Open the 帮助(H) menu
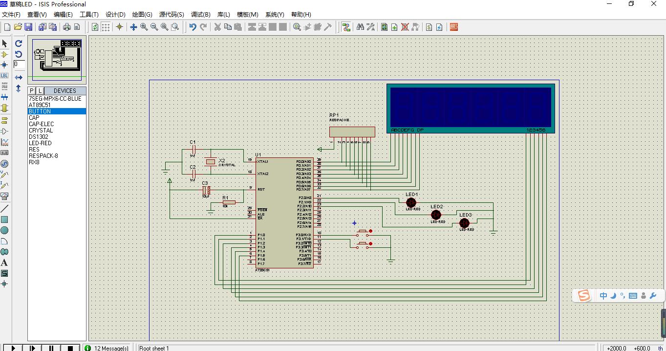 pos(301,15)
